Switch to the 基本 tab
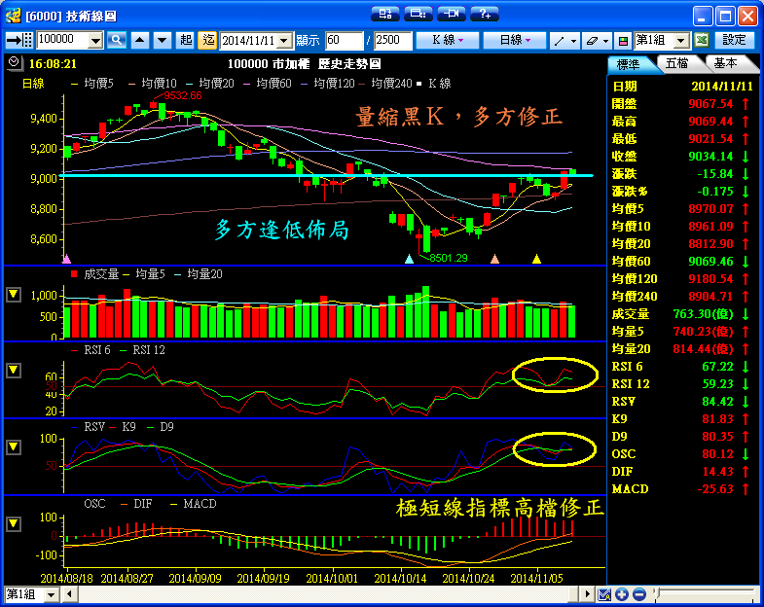This screenshot has height=607, width=764. pyautogui.click(x=725, y=63)
